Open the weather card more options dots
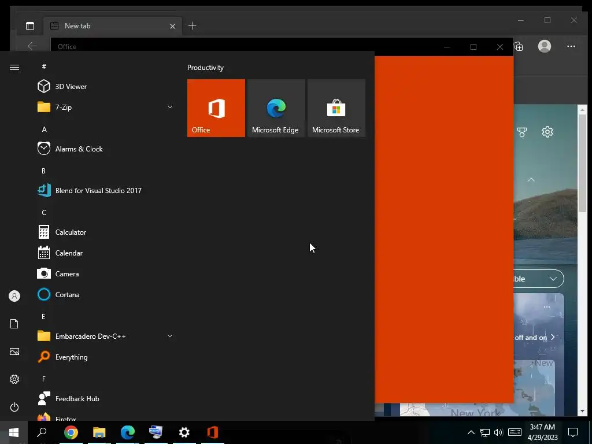 pyautogui.click(x=547, y=307)
